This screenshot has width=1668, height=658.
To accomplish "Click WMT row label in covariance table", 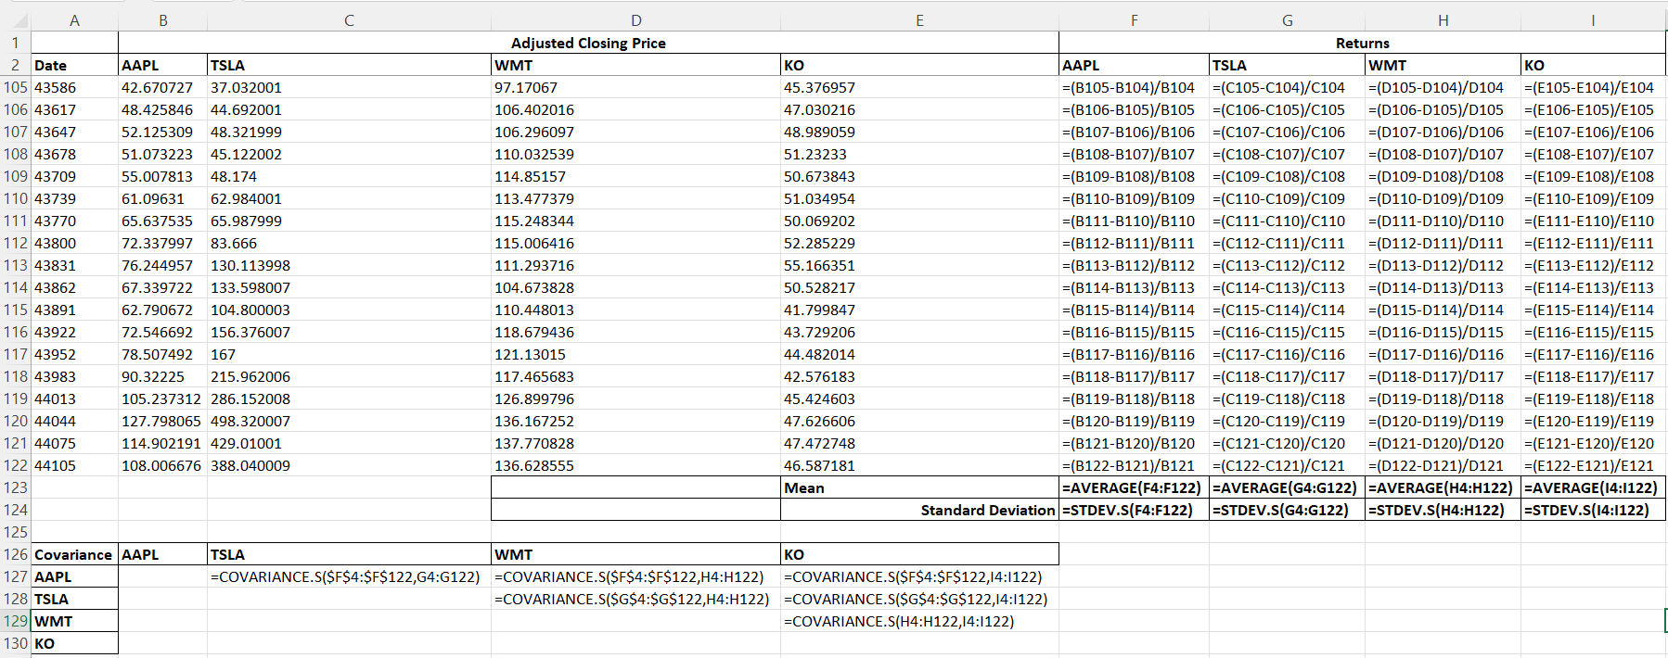I will [x=74, y=621].
